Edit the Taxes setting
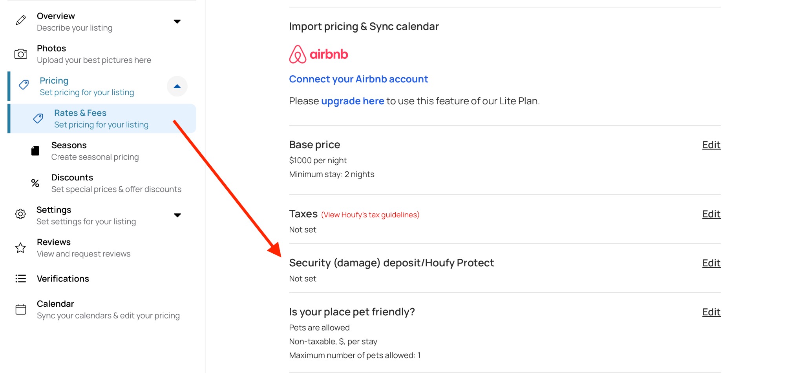This screenshot has width=804, height=373. (711, 214)
